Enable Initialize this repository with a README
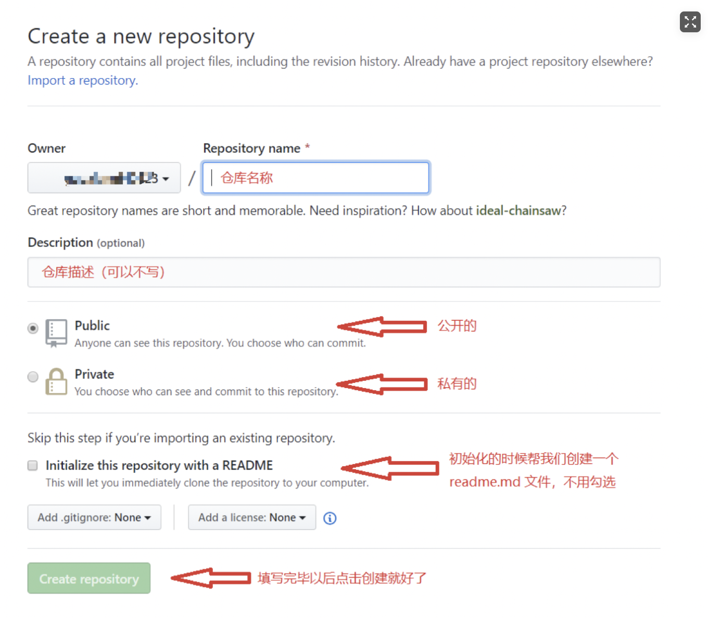 pos(33,465)
